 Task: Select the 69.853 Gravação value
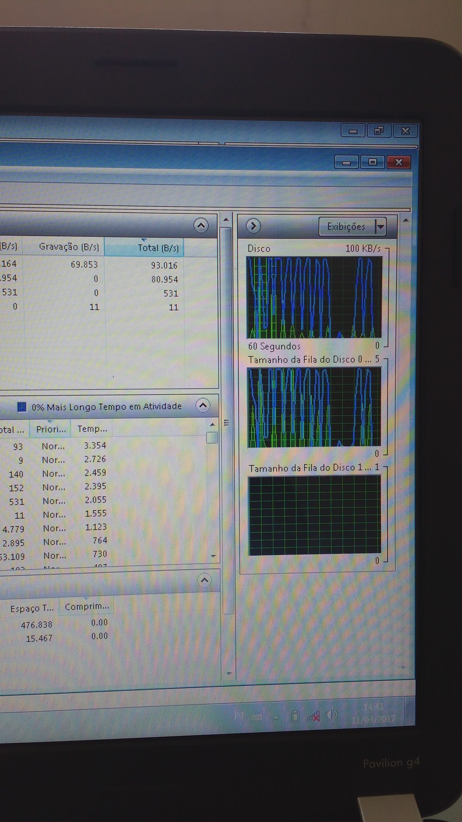click(84, 265)
